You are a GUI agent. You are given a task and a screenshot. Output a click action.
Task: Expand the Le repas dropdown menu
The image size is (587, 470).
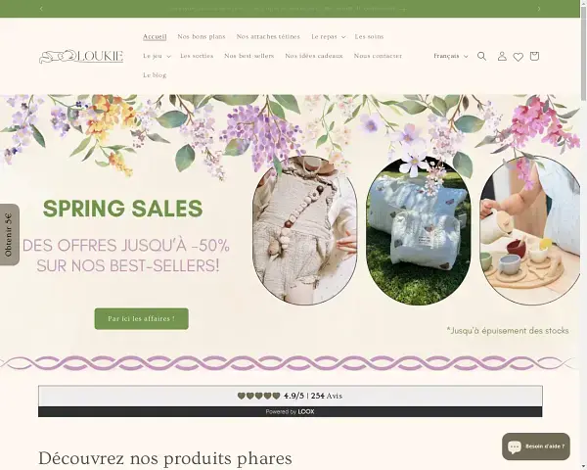point(329,37)
